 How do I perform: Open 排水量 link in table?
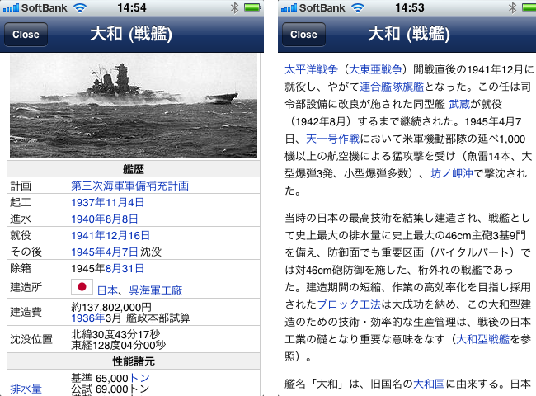(x=26, y=389)
